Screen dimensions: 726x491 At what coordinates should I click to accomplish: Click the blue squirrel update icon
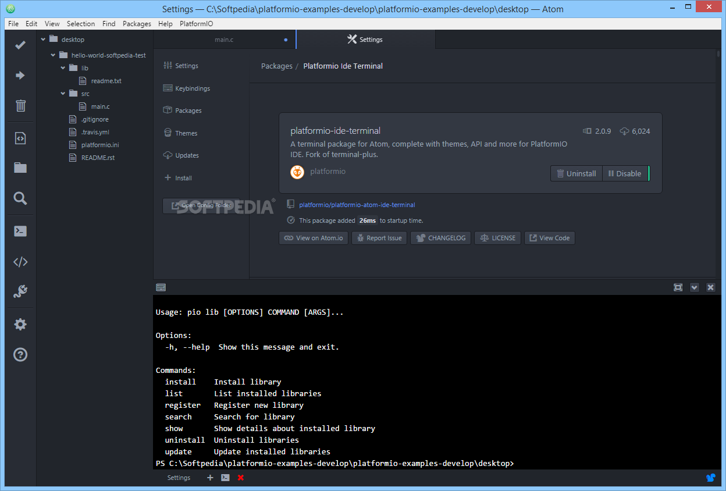pyautogui.click(x=710, y=478)
